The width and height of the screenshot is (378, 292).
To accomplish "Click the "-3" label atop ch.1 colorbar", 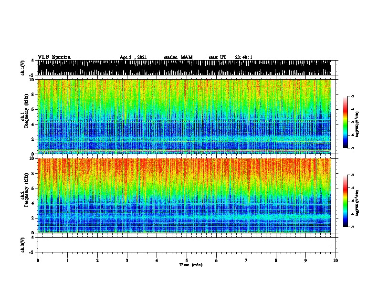I will [352, 96].
